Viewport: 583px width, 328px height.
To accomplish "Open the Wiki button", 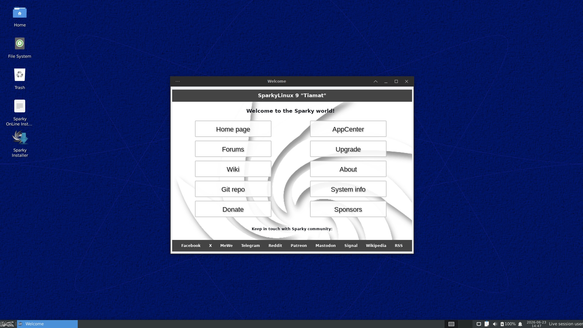I will pos(233,169).
